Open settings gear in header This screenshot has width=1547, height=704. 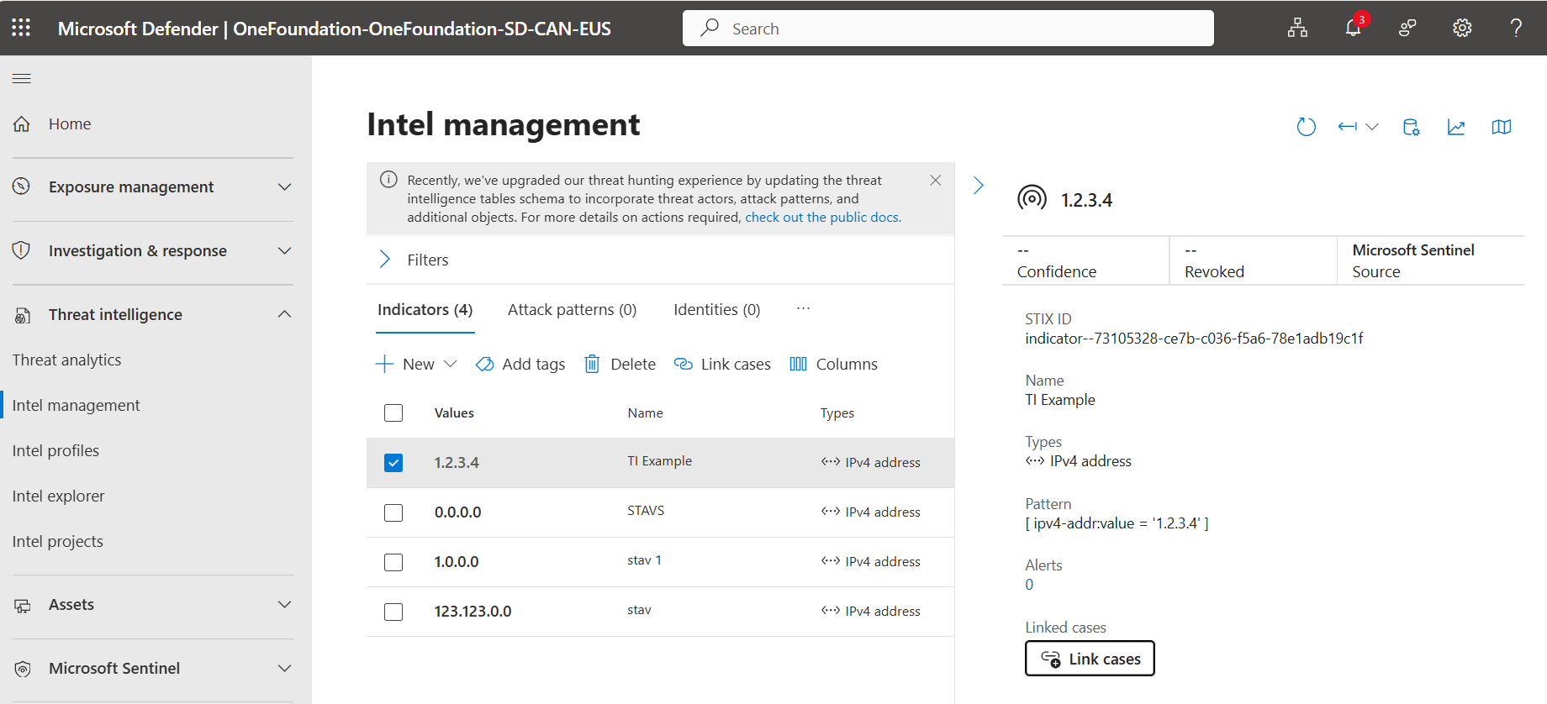[x=1462, y=28]
